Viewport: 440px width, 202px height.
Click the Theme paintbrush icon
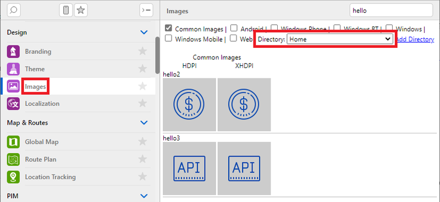click(x=13, y=69)
